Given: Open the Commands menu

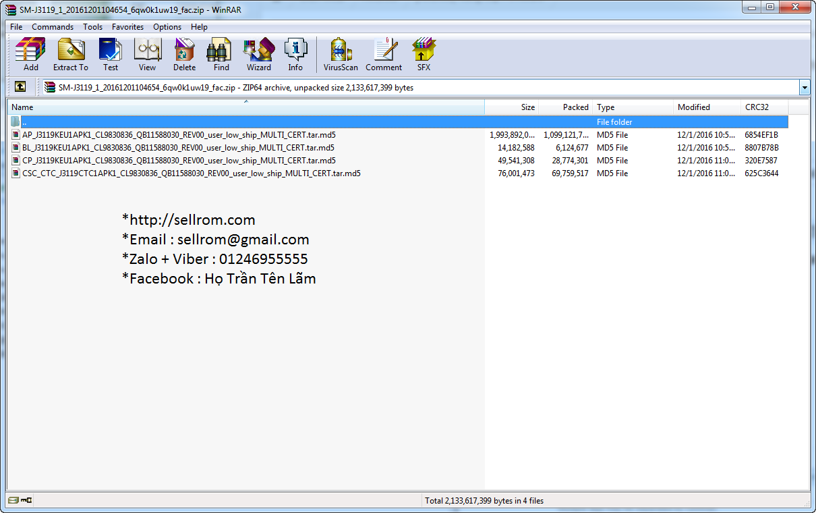Looking at the screenshot, I should point(53,27).
